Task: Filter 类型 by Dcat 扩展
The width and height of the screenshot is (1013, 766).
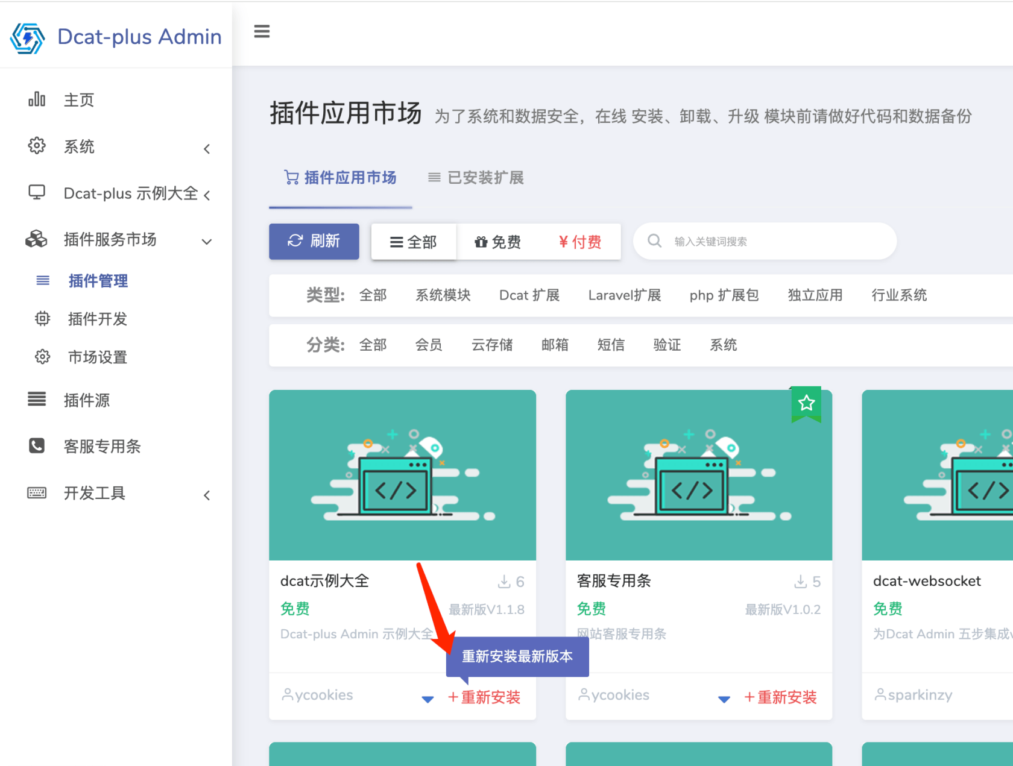Action: coord(529,295)
